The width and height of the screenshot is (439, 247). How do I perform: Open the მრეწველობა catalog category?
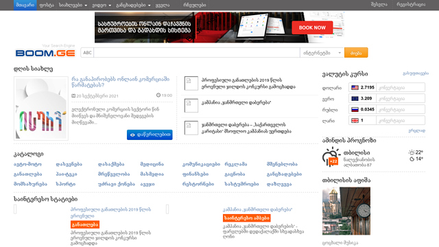coord(114,174)
